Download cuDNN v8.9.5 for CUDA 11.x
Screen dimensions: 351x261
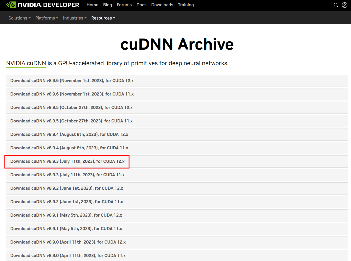click(x=71, y=121)
